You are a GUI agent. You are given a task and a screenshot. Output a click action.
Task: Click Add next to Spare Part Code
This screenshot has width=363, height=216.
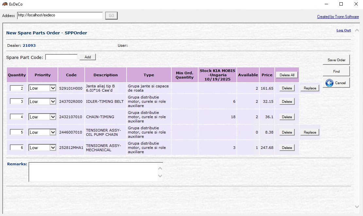(x=88, y=57)
